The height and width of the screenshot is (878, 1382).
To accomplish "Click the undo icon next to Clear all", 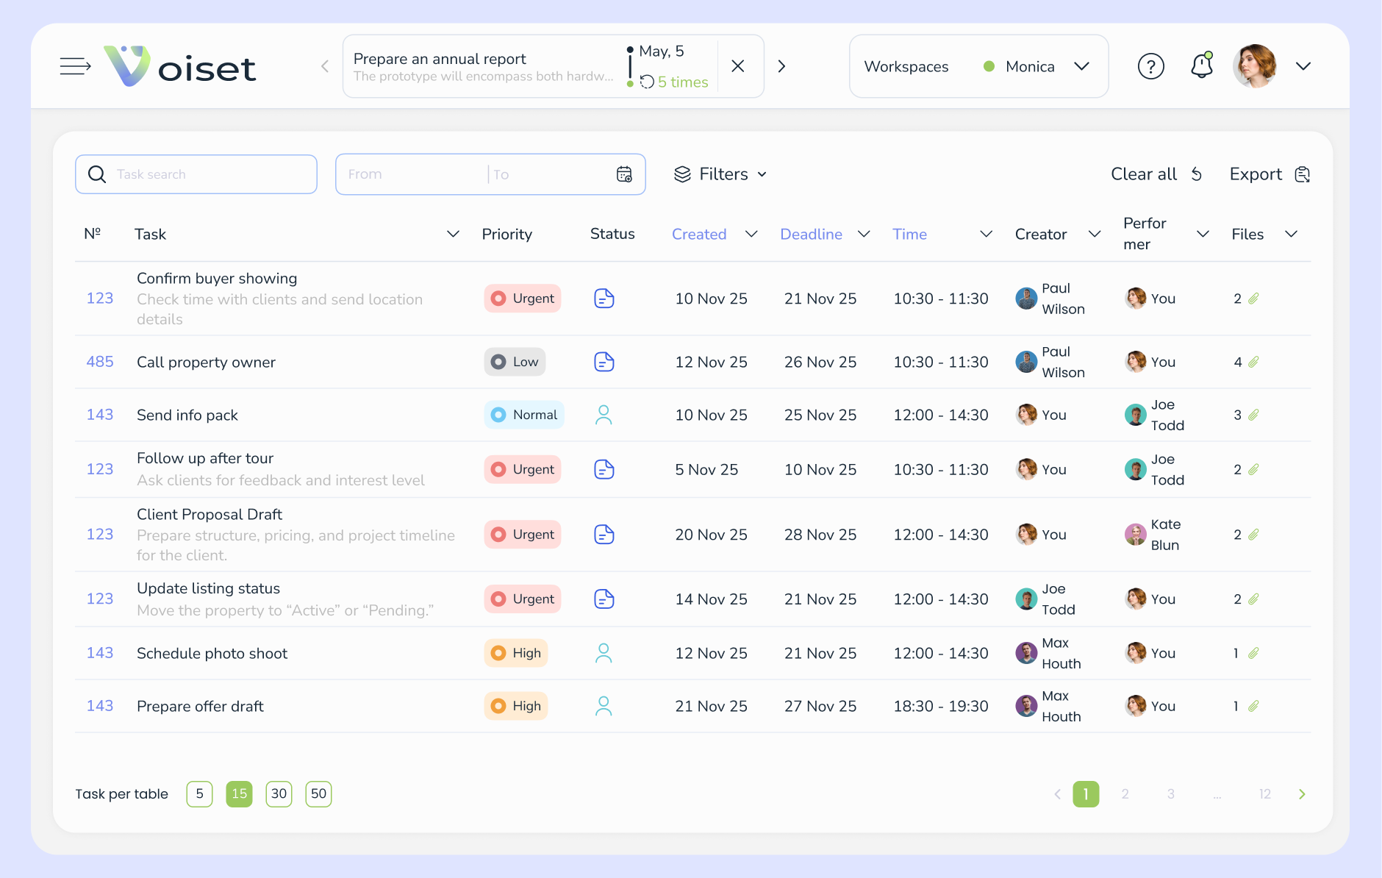I will [x=1197, y=174].
